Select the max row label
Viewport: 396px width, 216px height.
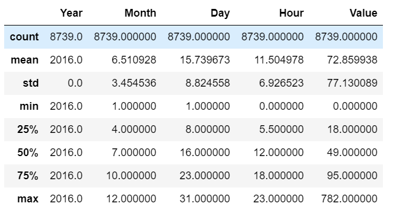[x=28, y=199]
